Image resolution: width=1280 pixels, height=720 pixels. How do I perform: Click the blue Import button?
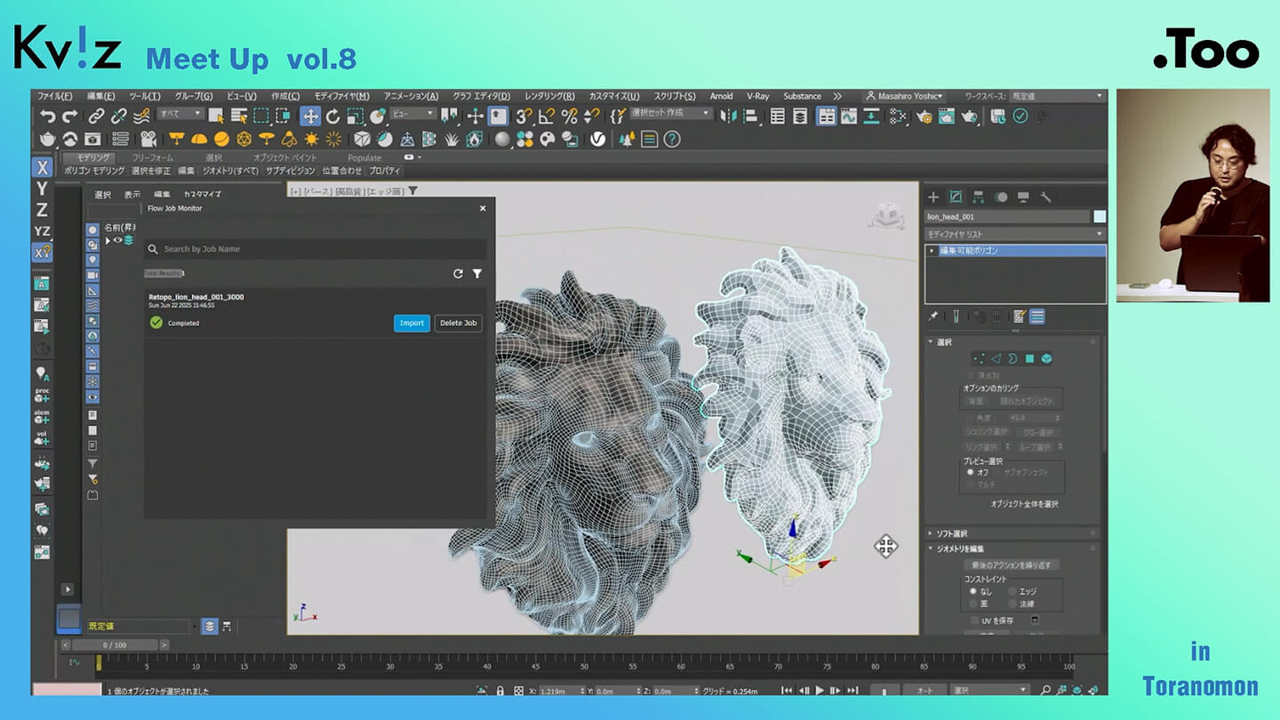point(412,323)
